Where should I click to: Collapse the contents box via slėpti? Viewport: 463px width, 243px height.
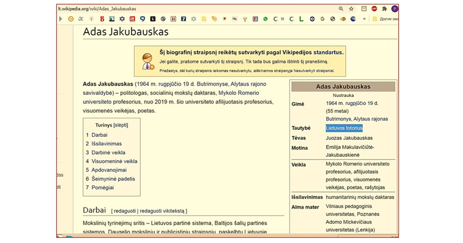pyautogui.click(x=120, y=125)
